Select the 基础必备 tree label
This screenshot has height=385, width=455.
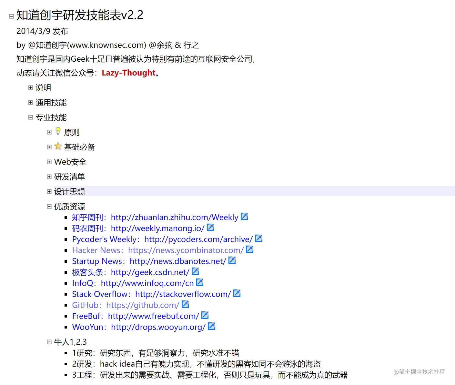[x=79, y=147]
